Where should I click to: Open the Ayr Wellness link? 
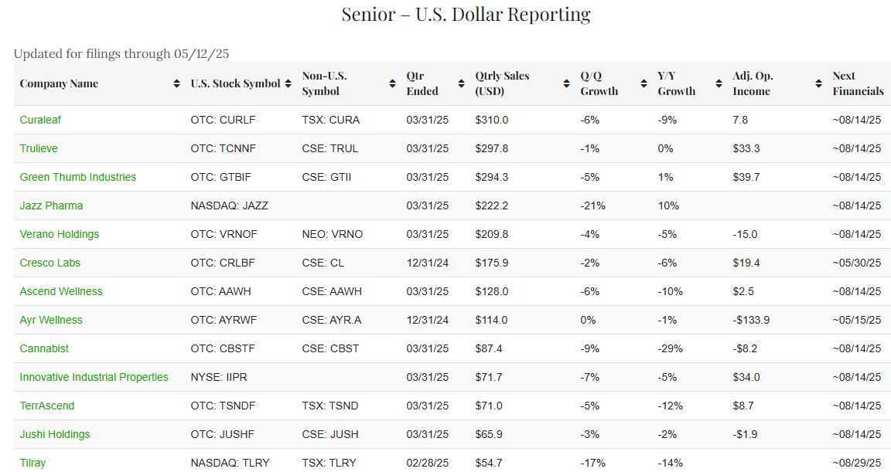[51, 320]
